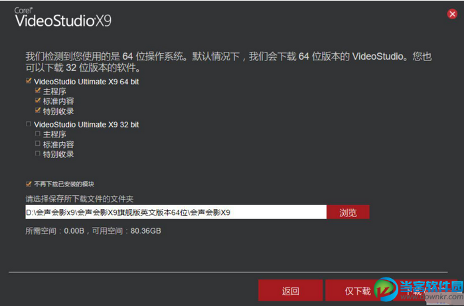Click the 浏览 browse button
The width and height of the screenshot is (464, 306).
click(x=348, y=212)
